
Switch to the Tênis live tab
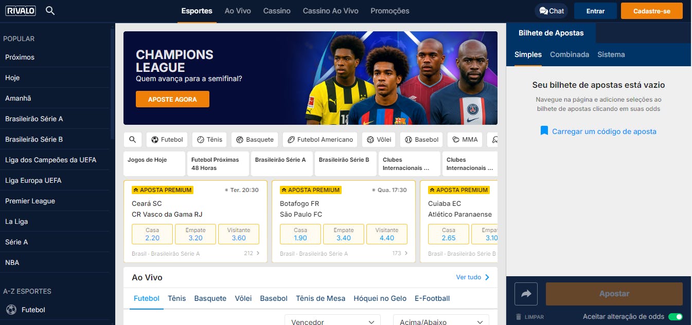pos(176,298)
